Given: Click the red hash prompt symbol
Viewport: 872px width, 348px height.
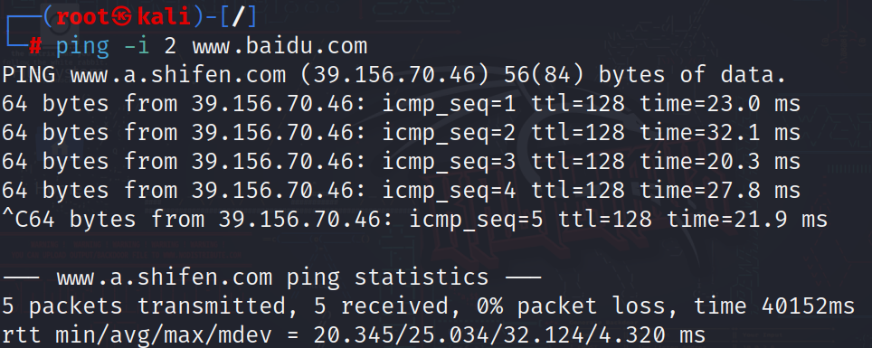Looking at the screenshot, I should click(x=35, y=45).
